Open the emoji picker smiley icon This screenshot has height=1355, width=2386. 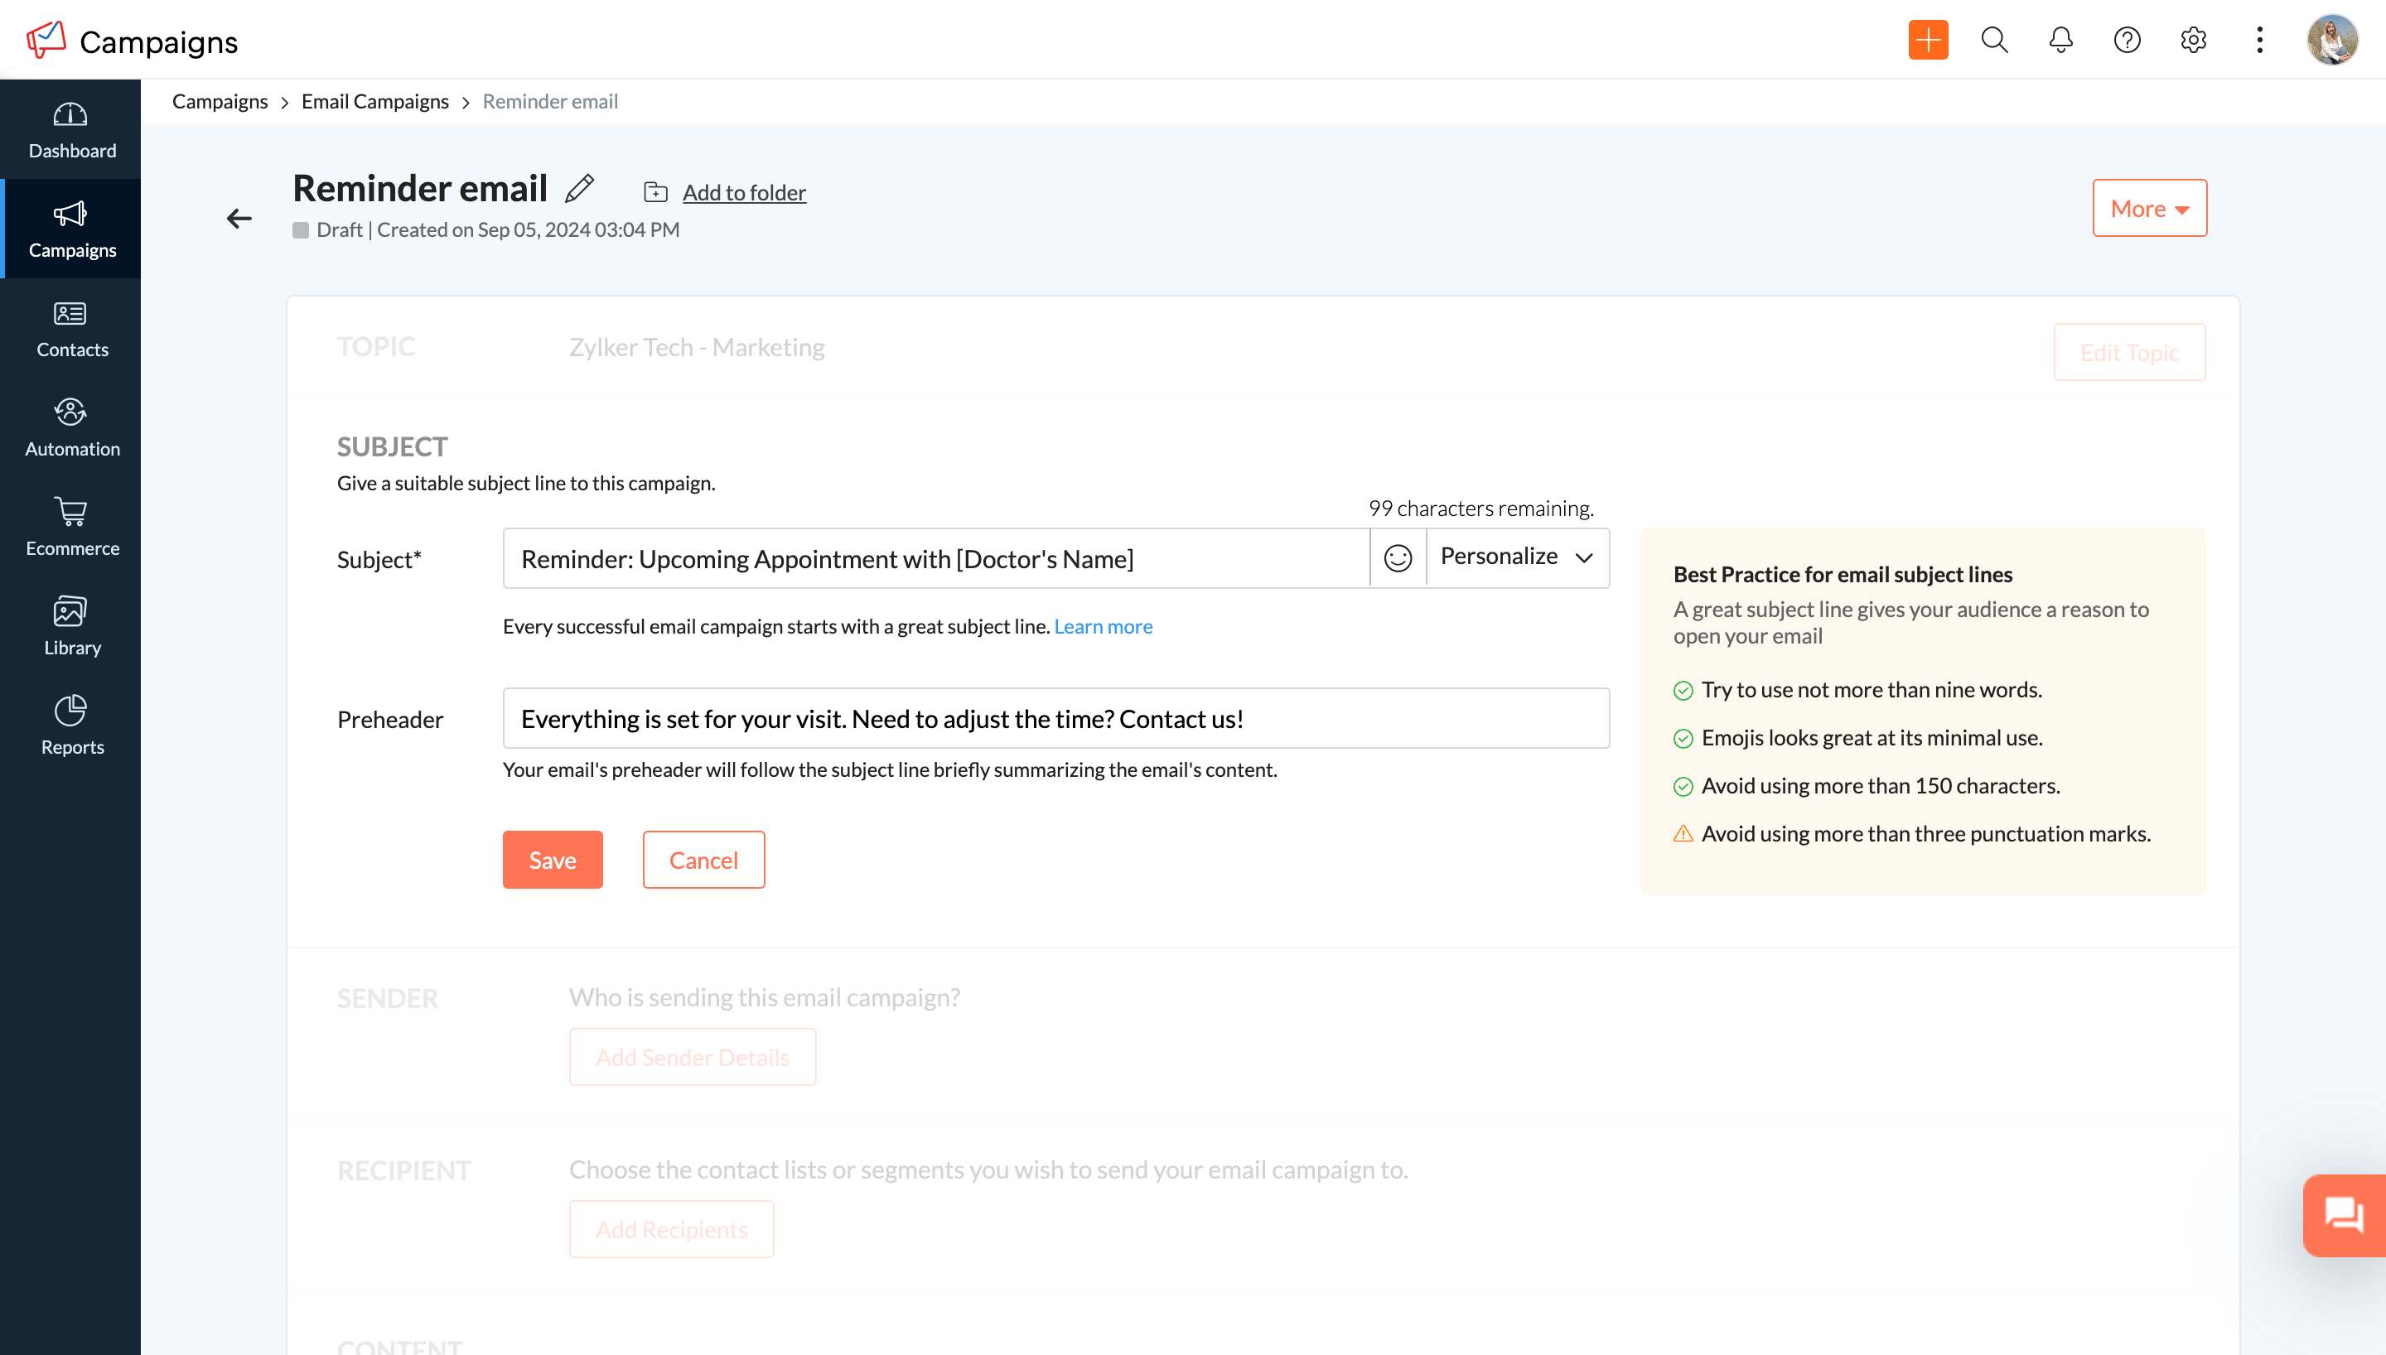[1398, 558]
